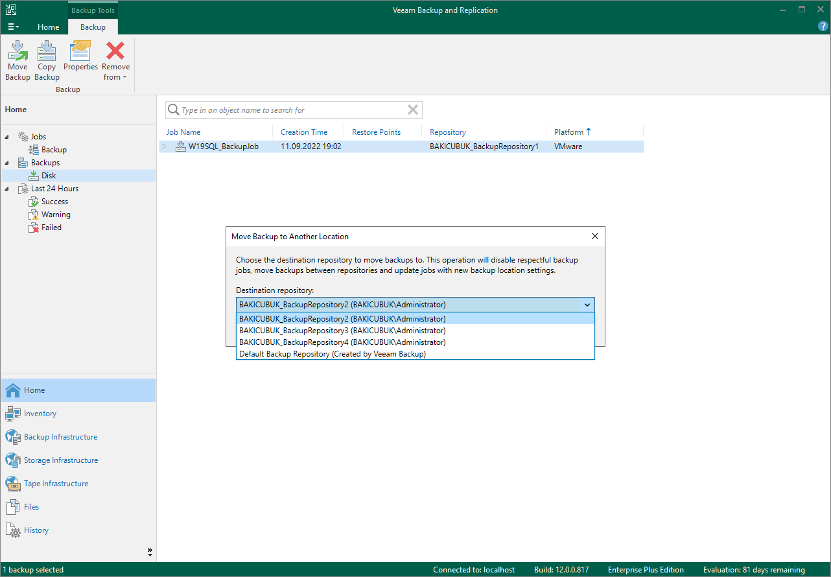Select Backup under the Jobs node

pyautogui.click(x=54, y=150)
